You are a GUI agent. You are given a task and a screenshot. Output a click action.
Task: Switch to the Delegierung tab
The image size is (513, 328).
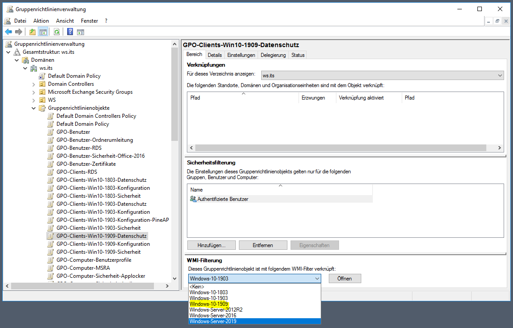273,55
